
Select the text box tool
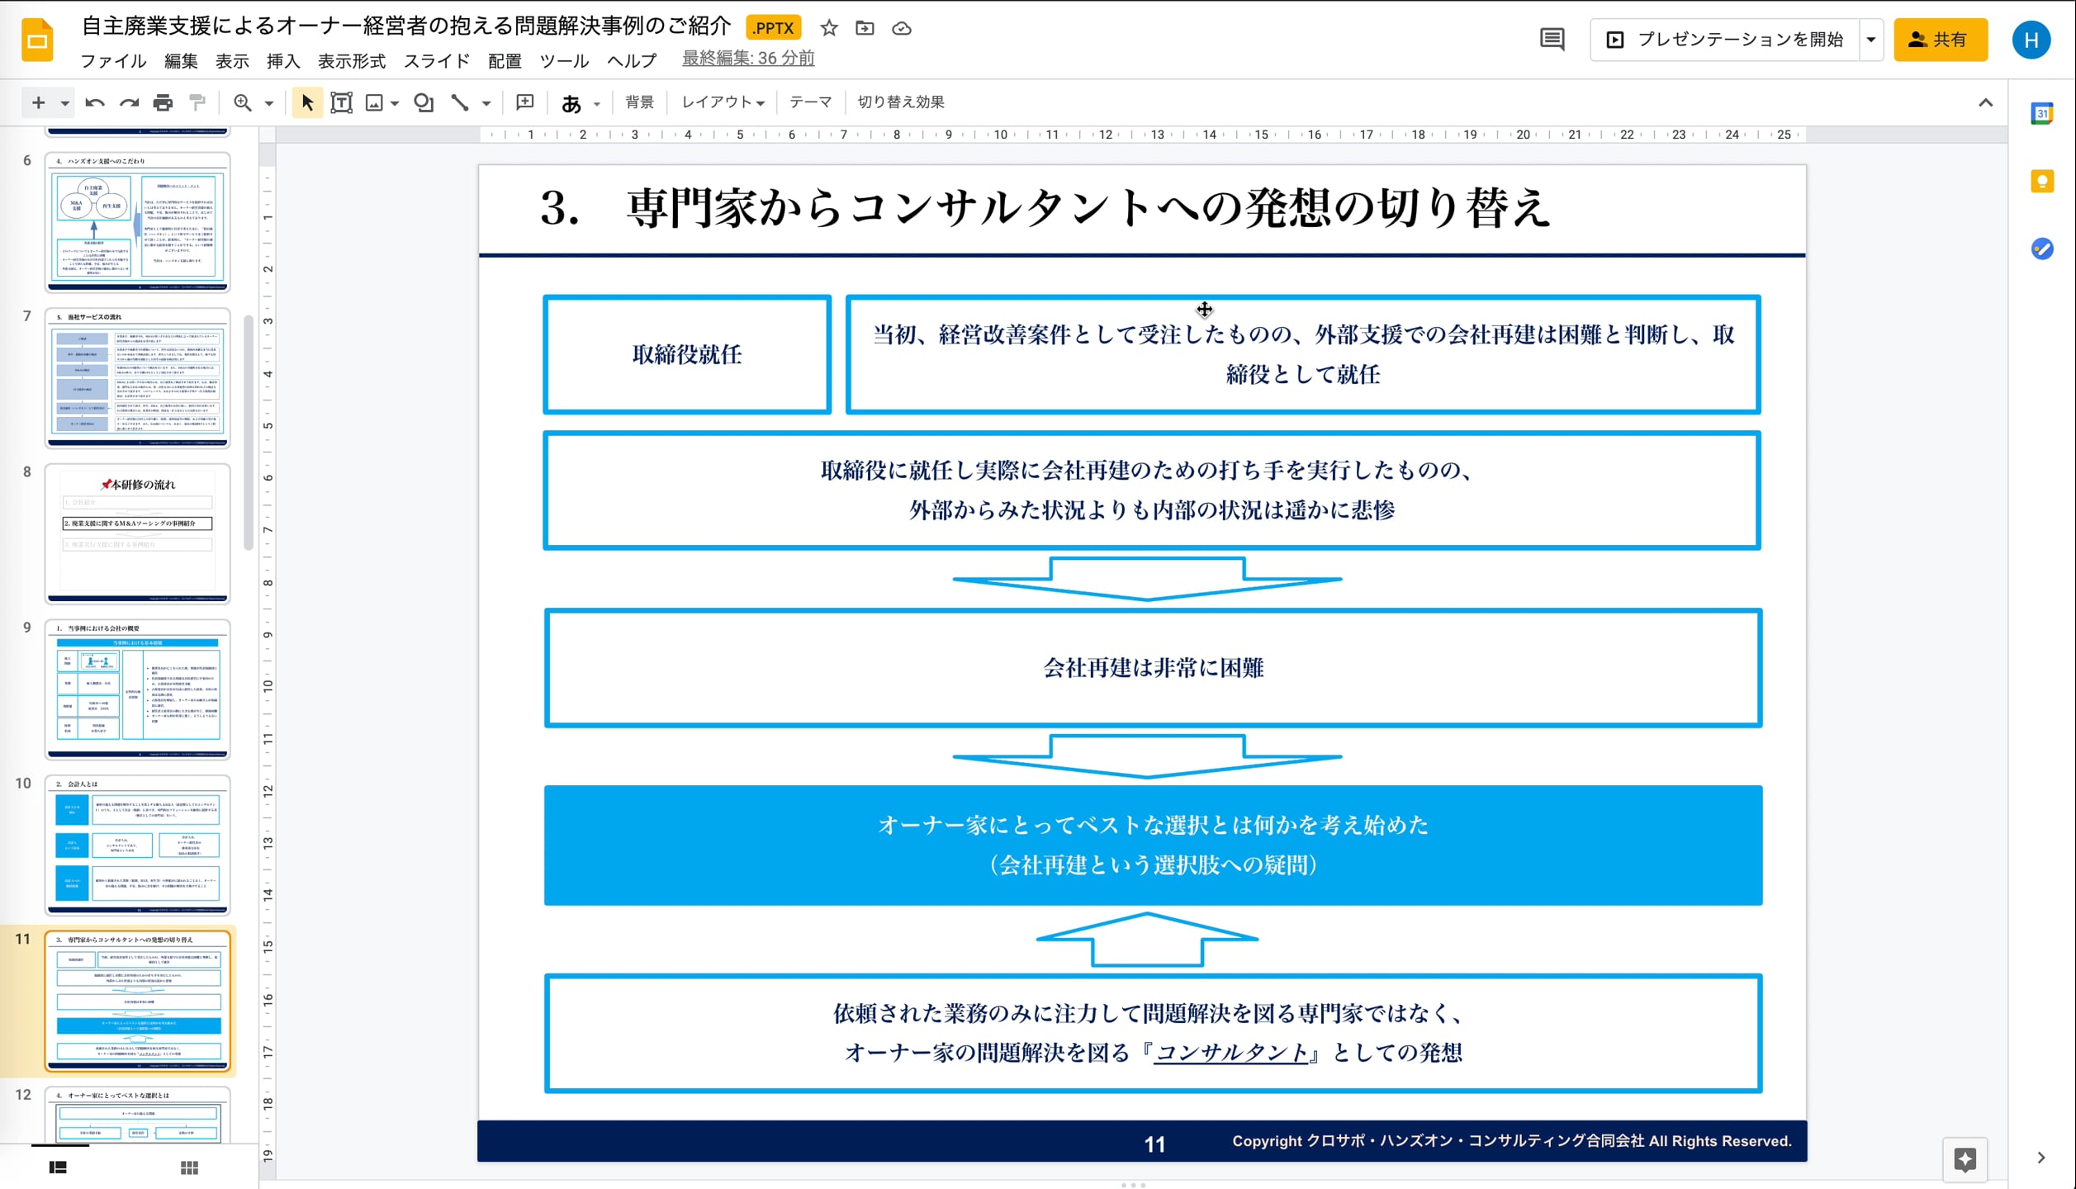click(x=340, y=102)
